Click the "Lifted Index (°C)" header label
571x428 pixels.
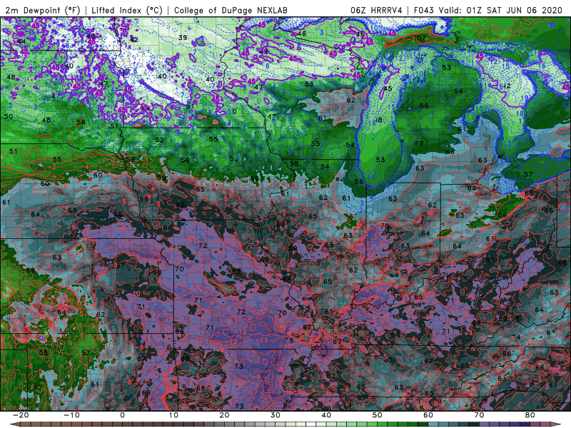pos(127,10)
